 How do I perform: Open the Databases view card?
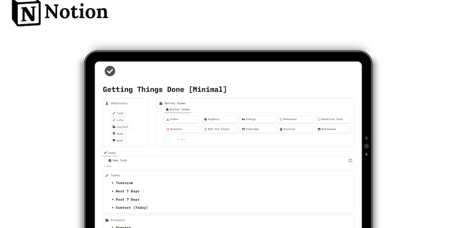coord(333,129)
